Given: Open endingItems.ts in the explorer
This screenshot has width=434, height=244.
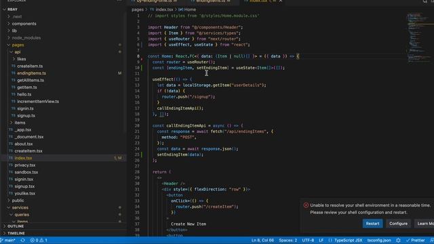Looking at the screenshot, I should 32,73.
